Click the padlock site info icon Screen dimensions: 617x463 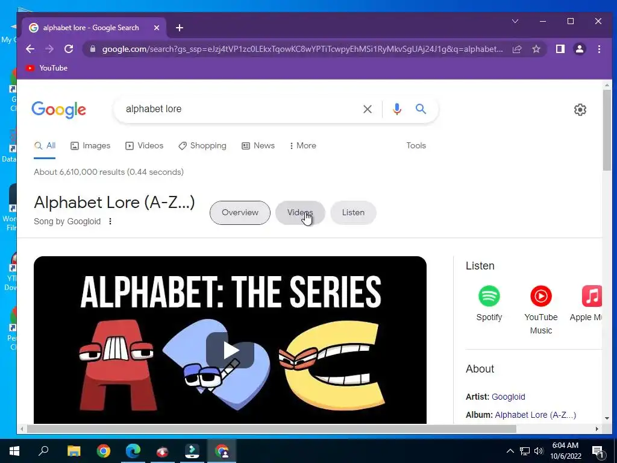click(x=93, y=49)
